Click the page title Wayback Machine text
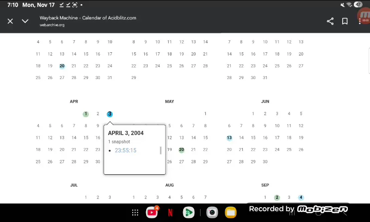 (88, 18)
